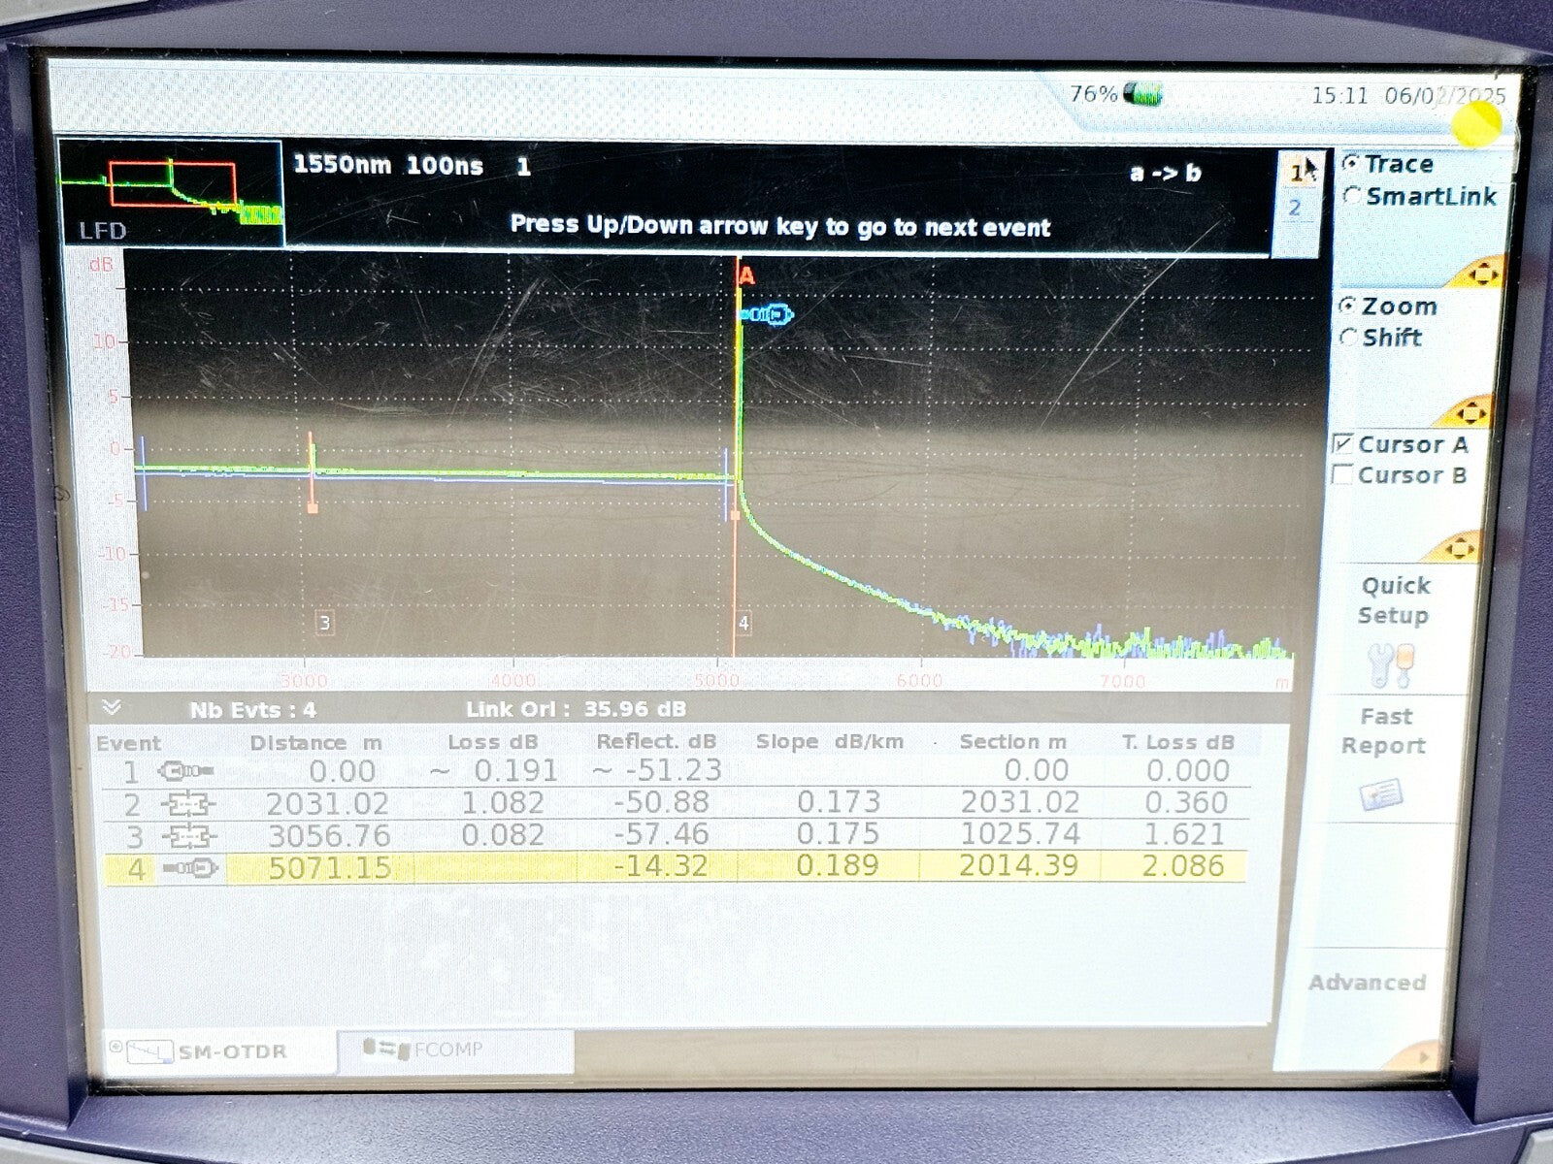Select trace 2 in the trace list
The height and width of the screenshot is (1164, 1553).
point(1298,207)
